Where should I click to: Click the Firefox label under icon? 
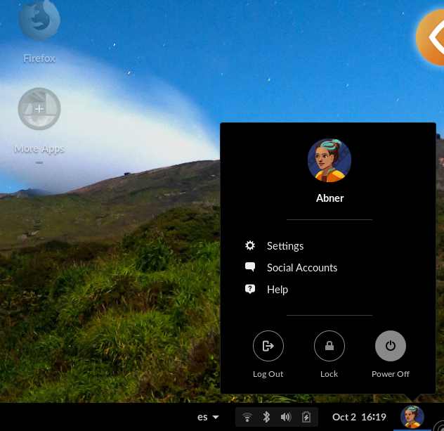click(39, 58)
